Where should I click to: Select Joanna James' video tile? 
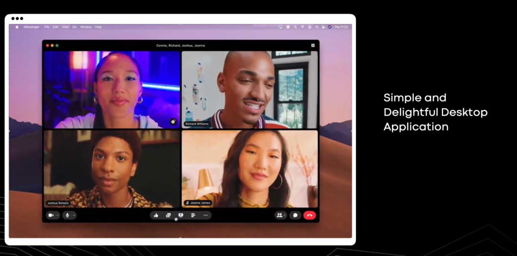tap(249, 168)
